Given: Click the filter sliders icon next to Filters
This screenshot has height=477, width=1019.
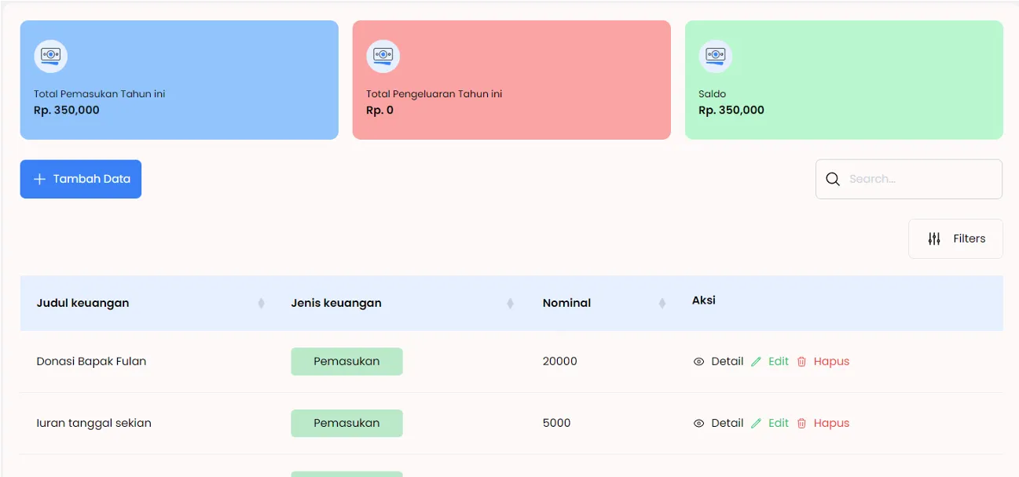Looking at the screenshot, I should click(934, 238).
